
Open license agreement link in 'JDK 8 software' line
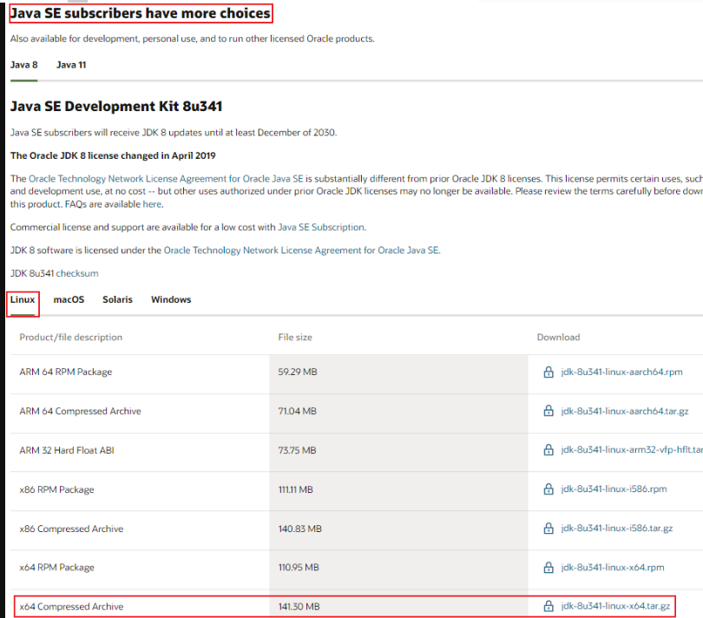click(301, 251)
